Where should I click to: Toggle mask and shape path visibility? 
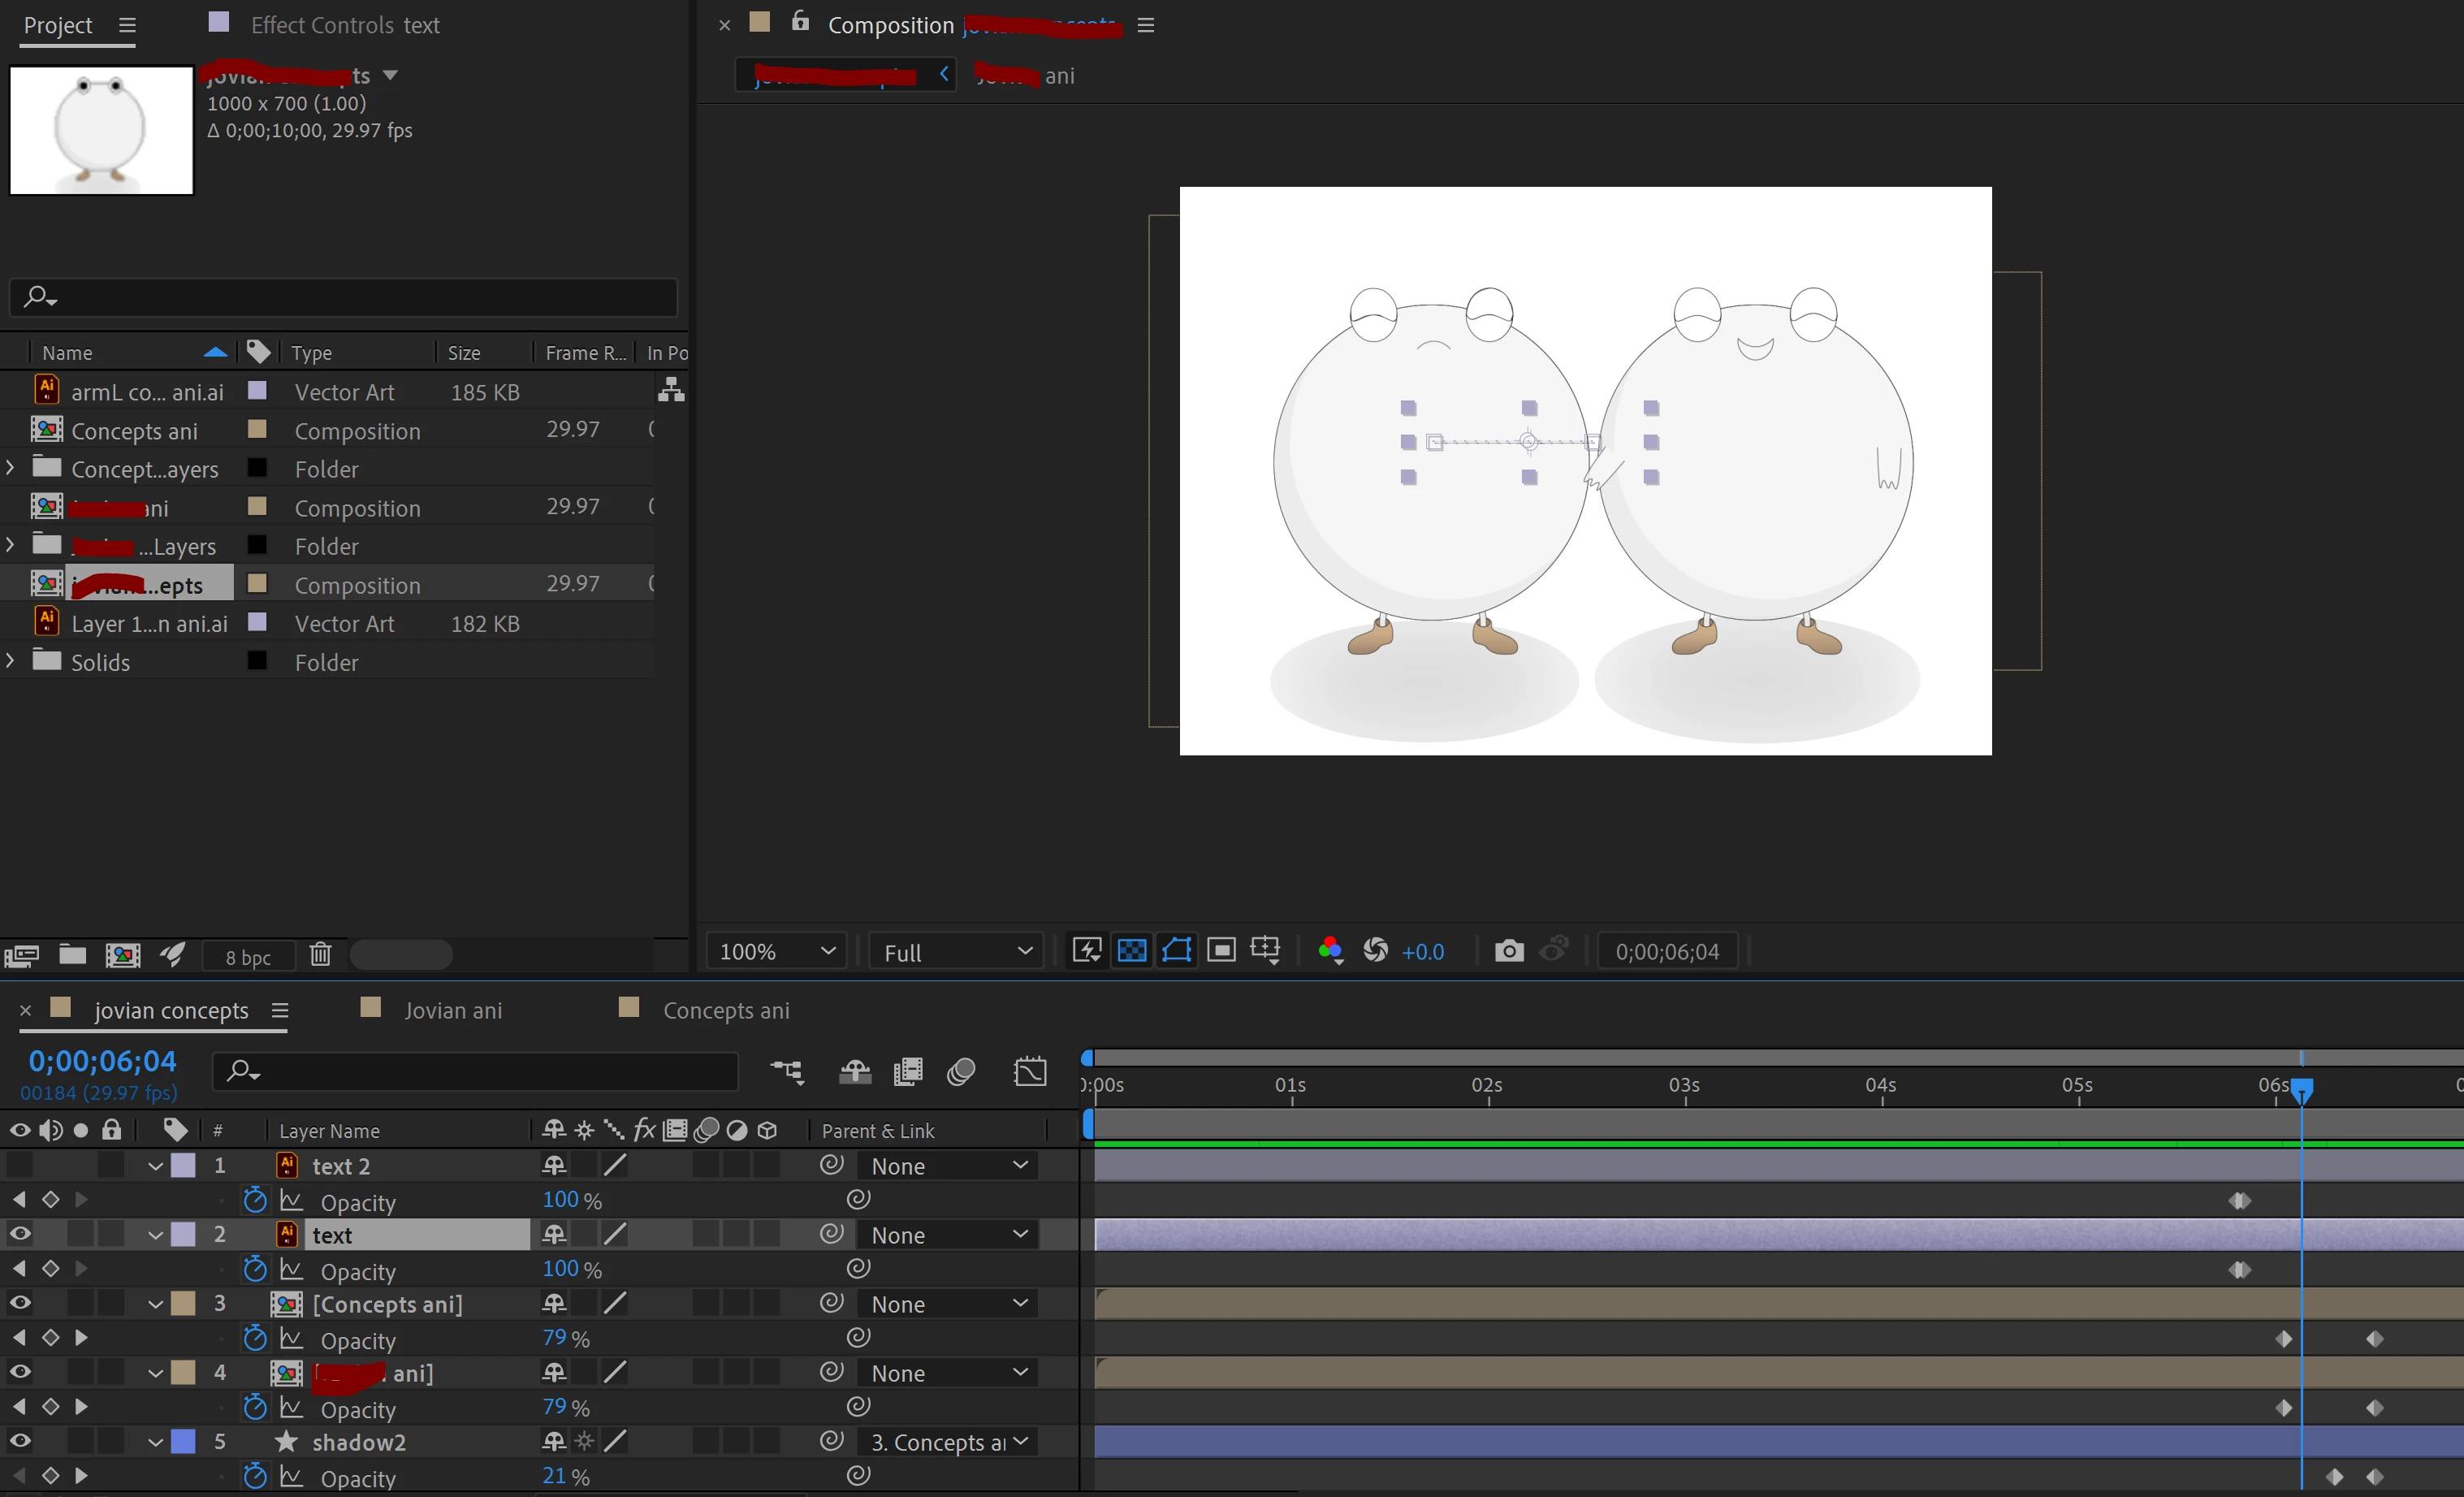[x=1176, y=951]
